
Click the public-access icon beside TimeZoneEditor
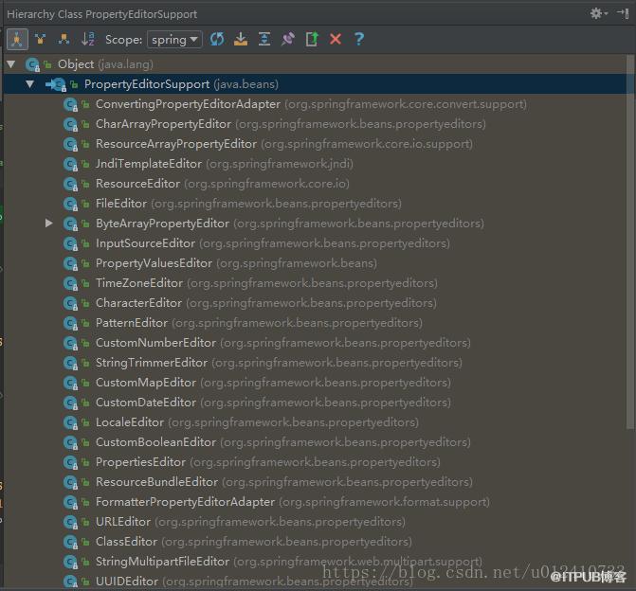click(x=85, y=283)
